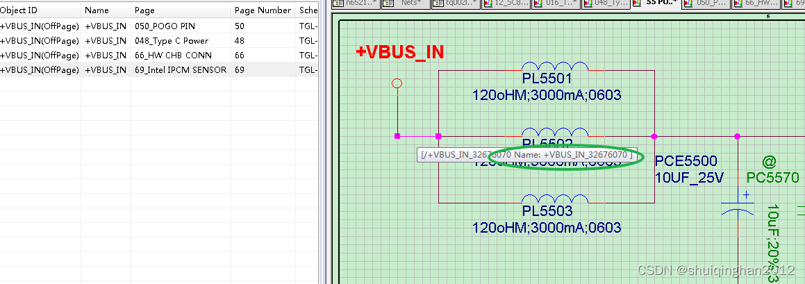The height and width of the screenshot is (284, 805).
Task: Click the junction dot right of PL5502
Action: point(654,136)
